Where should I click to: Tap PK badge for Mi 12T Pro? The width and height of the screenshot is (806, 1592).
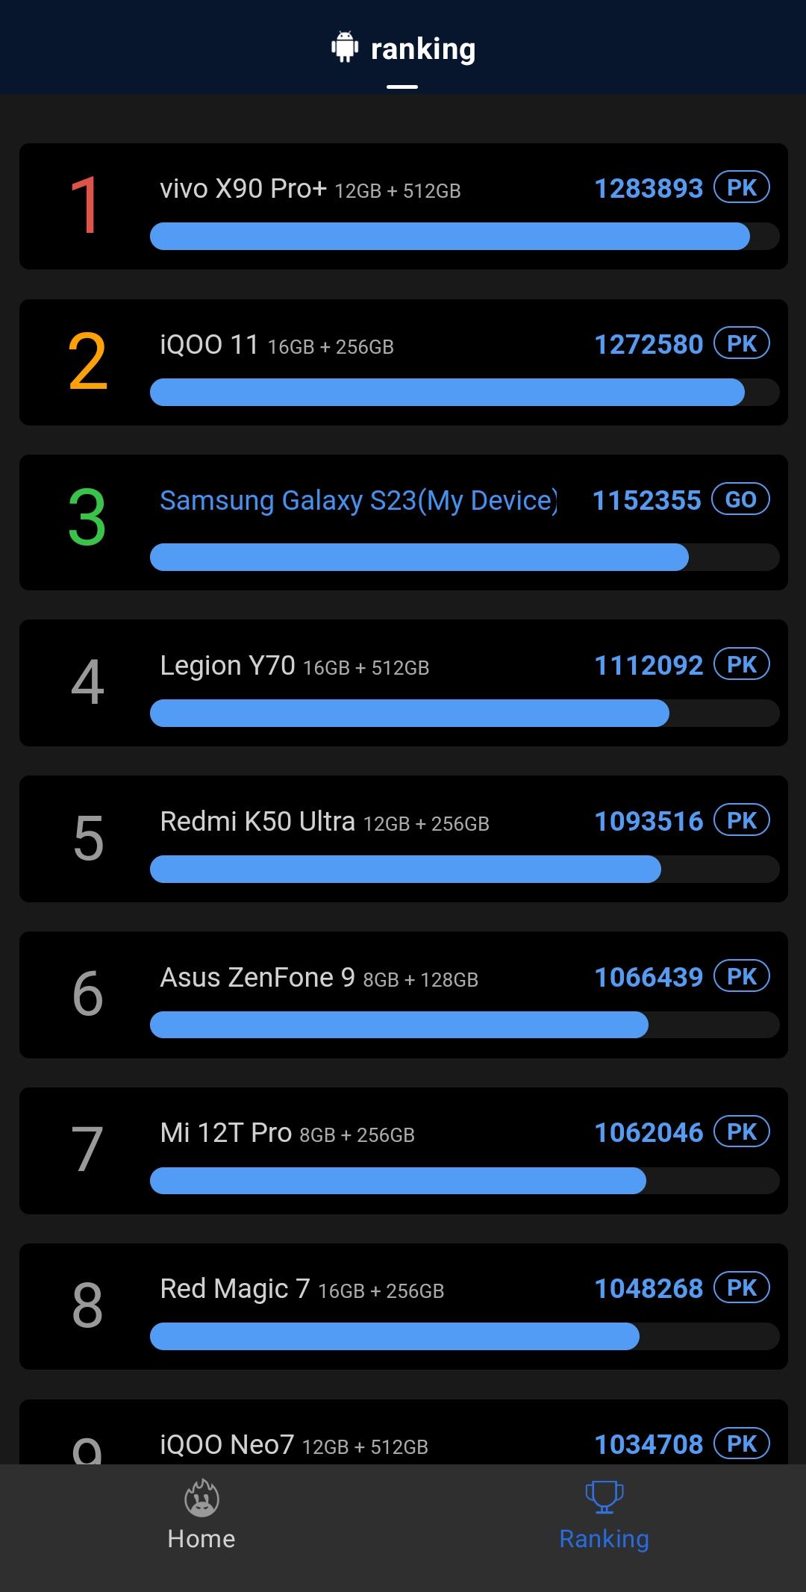(742, 1131)
